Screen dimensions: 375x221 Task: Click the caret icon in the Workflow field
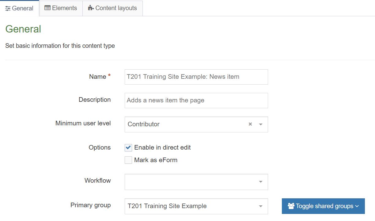coord(260,182)
